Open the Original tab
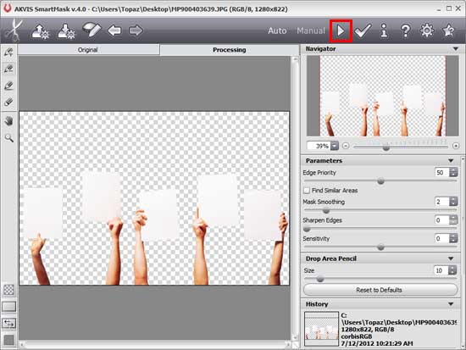This screenshot has height=350, width=466. [88, 50]
